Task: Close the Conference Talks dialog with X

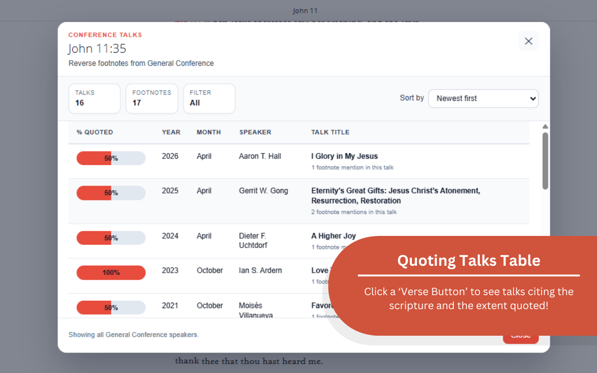Action: pyautogui.click(x=528, y=41)
